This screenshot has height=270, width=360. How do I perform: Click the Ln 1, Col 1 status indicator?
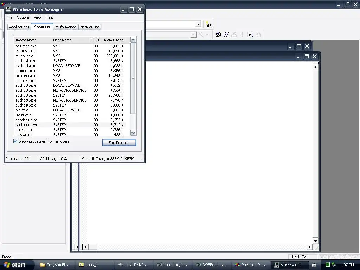click(301, 257)
